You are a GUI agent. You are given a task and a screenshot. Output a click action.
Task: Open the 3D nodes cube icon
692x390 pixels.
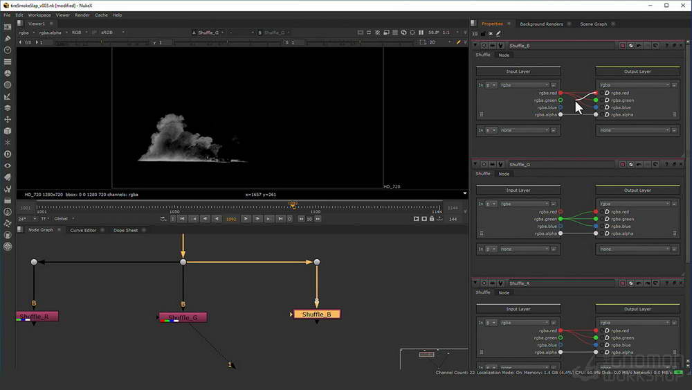8,131
